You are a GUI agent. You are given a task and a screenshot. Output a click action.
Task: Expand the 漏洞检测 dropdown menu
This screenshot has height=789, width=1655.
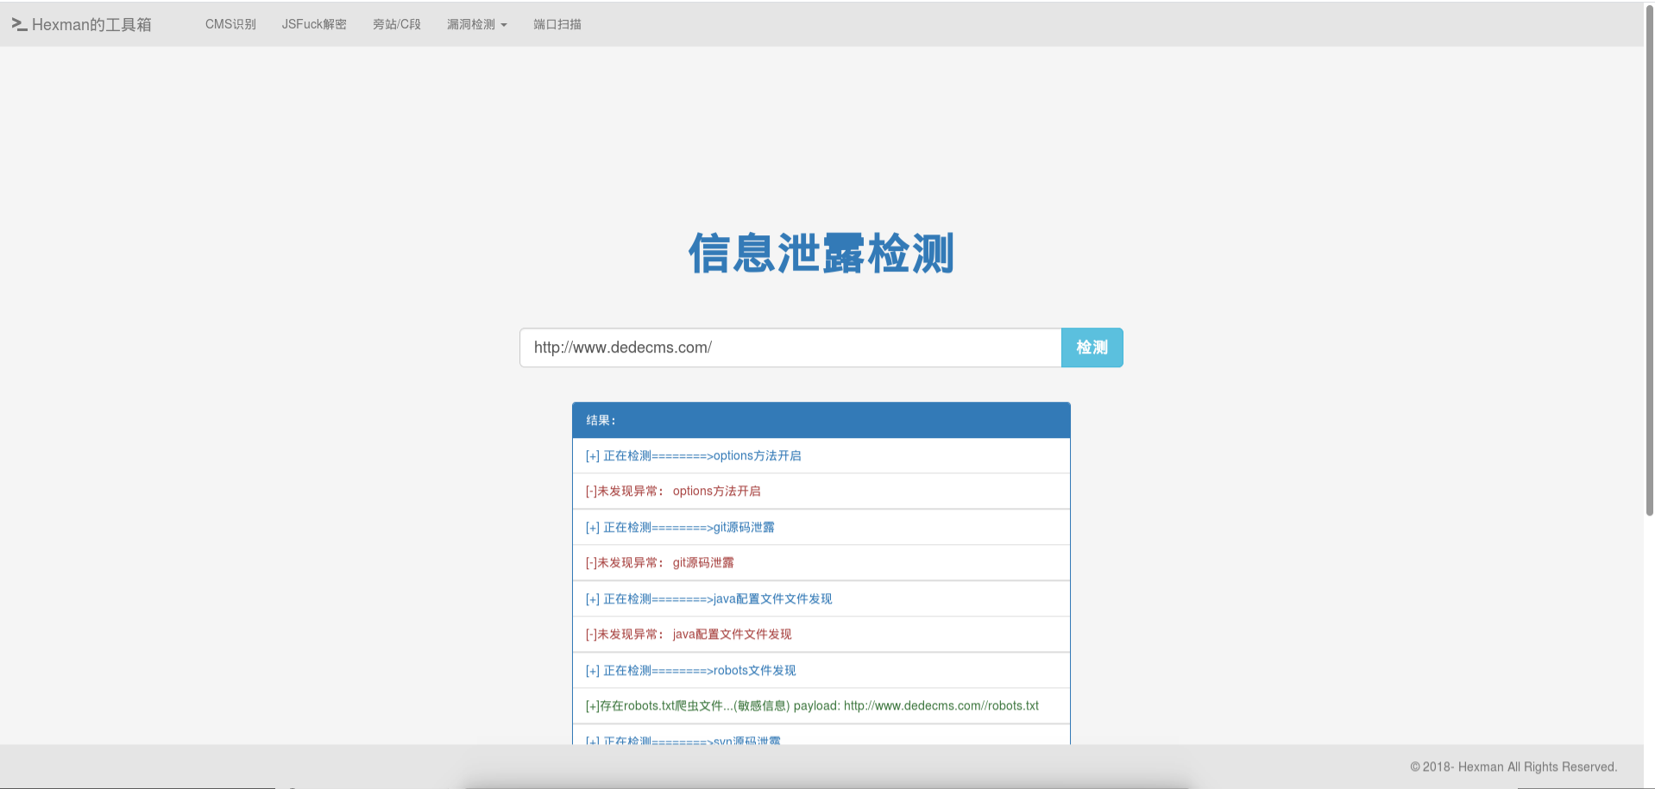[471, 24]
